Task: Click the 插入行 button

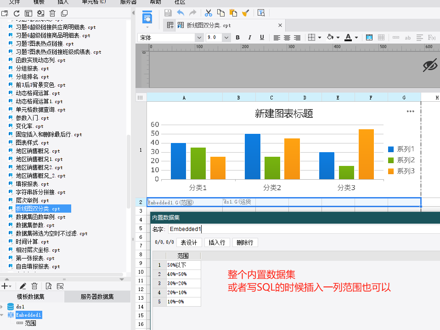Action: (217, 242)
